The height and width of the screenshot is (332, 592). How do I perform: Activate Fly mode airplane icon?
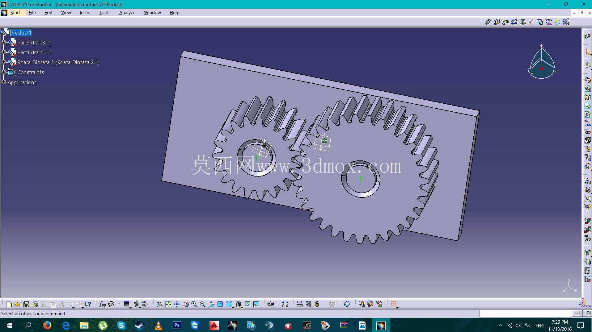[x=159, y=304]
